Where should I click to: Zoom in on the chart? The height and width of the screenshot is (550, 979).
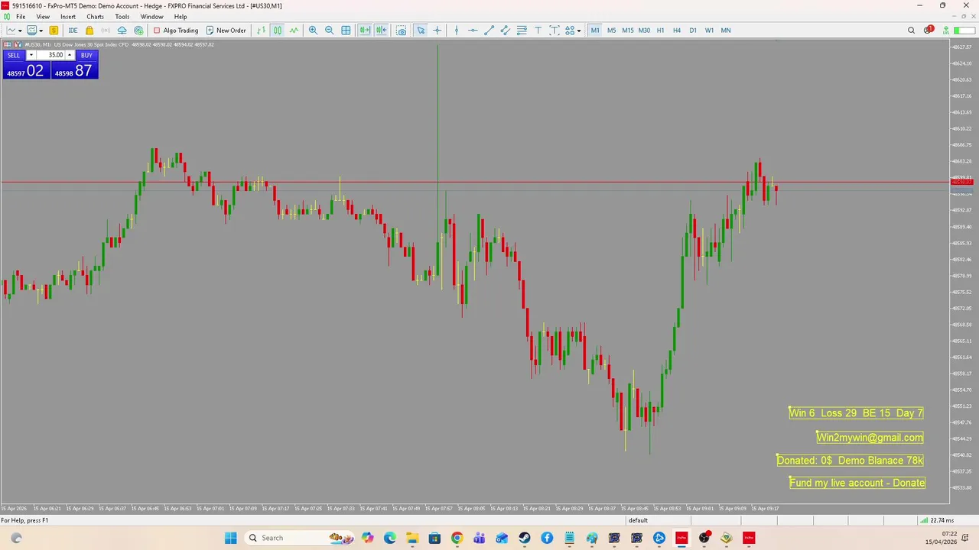(x=313, y=31)
